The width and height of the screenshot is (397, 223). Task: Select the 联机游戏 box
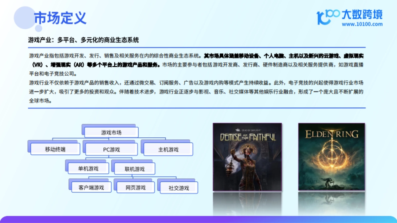pyautogui.click(x=134, y=168)
